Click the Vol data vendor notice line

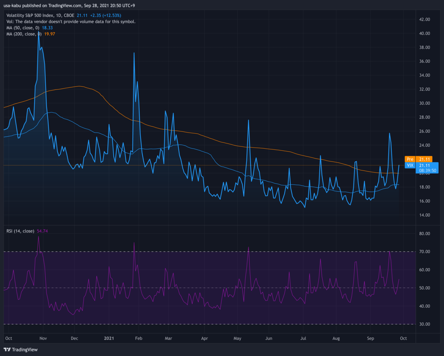pos(71,21)
